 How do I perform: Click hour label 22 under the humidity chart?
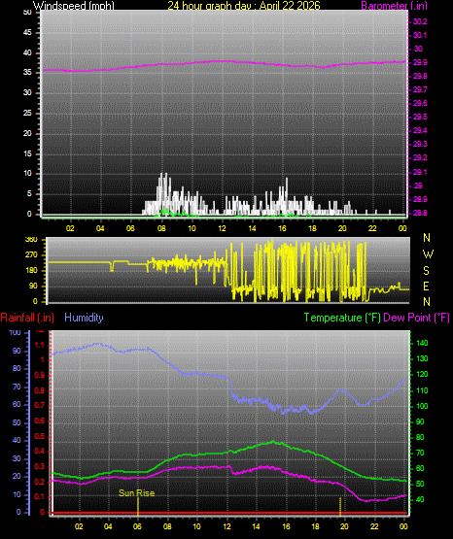point(374,526)
